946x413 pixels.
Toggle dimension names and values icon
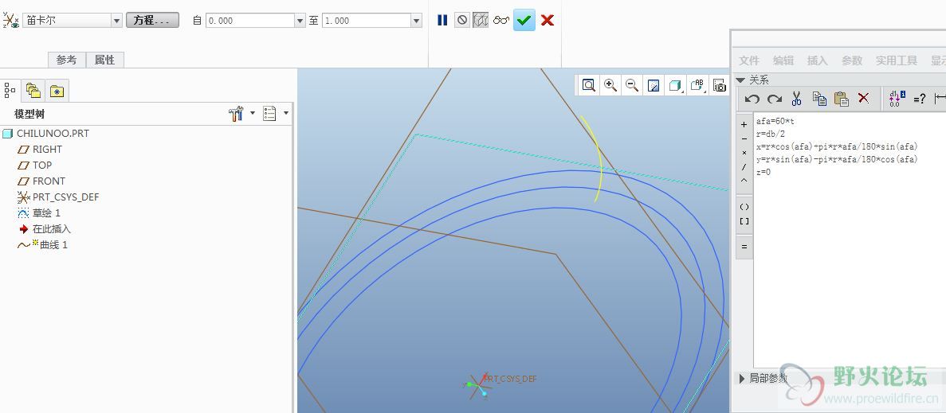coord(897,99)
